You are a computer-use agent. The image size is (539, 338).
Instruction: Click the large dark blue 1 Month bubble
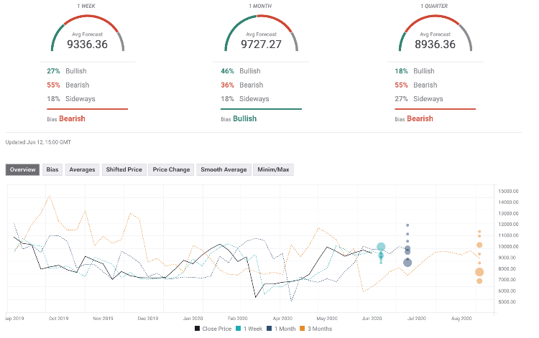tap(407, 263)
